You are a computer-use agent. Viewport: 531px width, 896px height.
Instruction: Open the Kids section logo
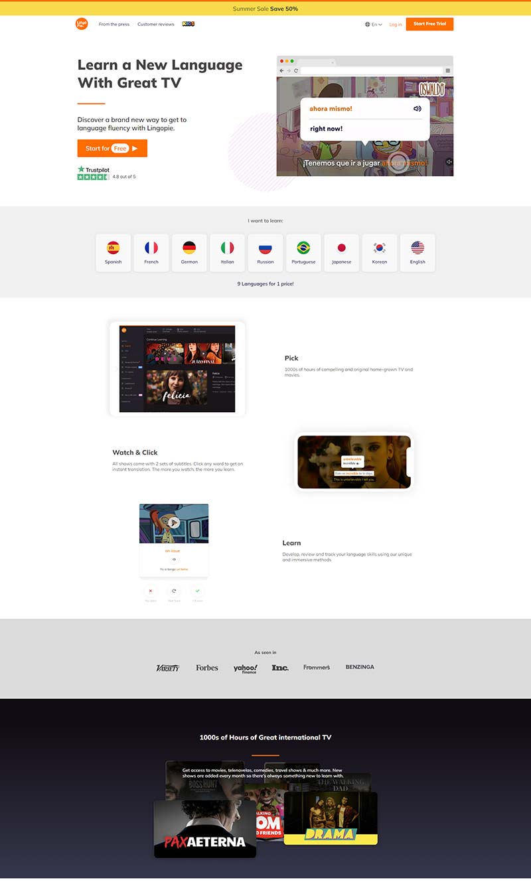(189, 24)
